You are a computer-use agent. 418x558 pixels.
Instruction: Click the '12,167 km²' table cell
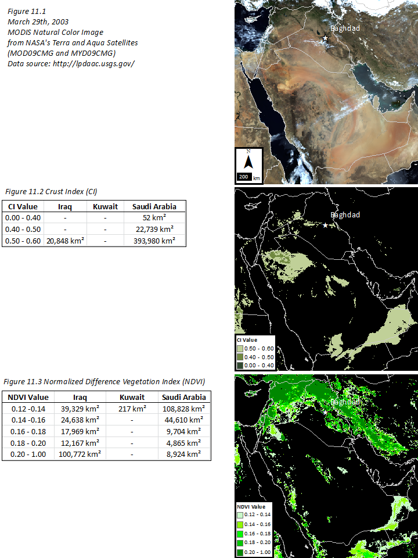click(80, 443)
